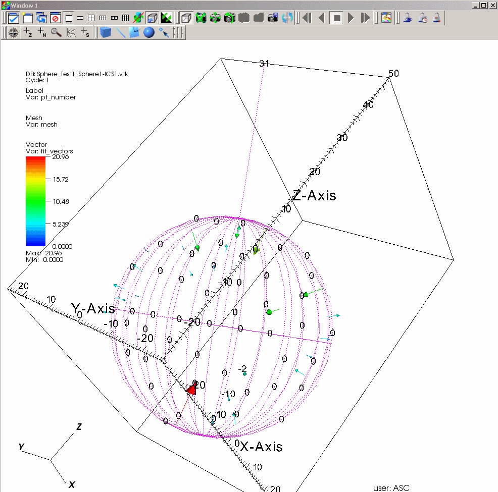
Task: Choose the zone pick tool
Action: 28,33
